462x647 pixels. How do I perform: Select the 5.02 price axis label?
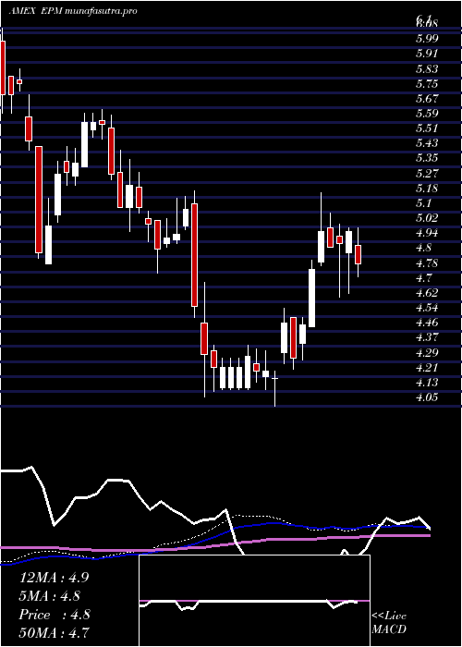pos(427,217)
